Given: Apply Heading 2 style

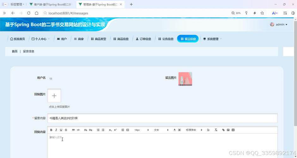Looking at the screenshot, I should [90, 130].
